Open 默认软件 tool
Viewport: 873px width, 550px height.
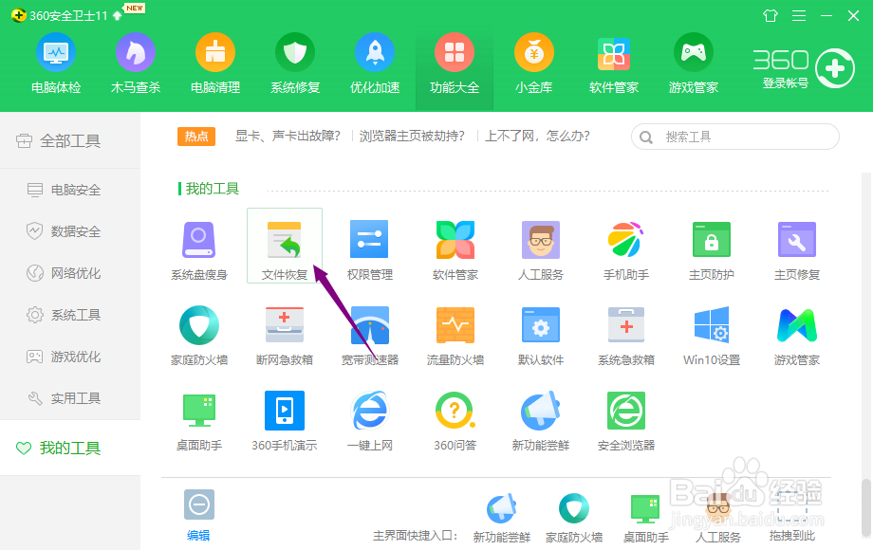[541, 336]
